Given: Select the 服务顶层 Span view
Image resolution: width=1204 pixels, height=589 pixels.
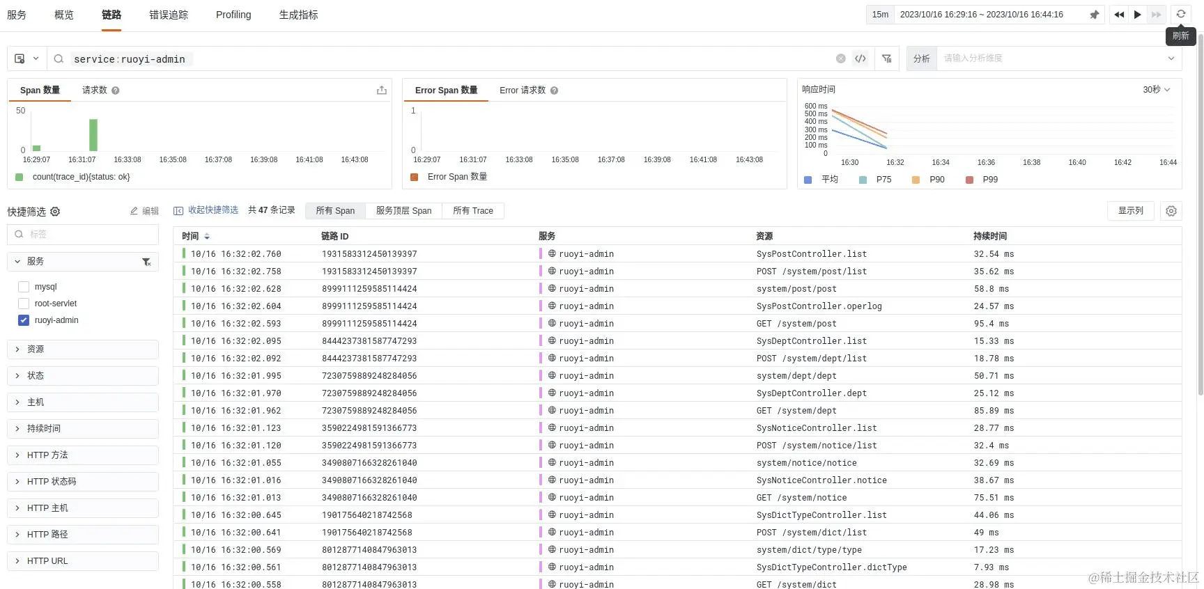Looking at the screenshot, I should point(404,211).
